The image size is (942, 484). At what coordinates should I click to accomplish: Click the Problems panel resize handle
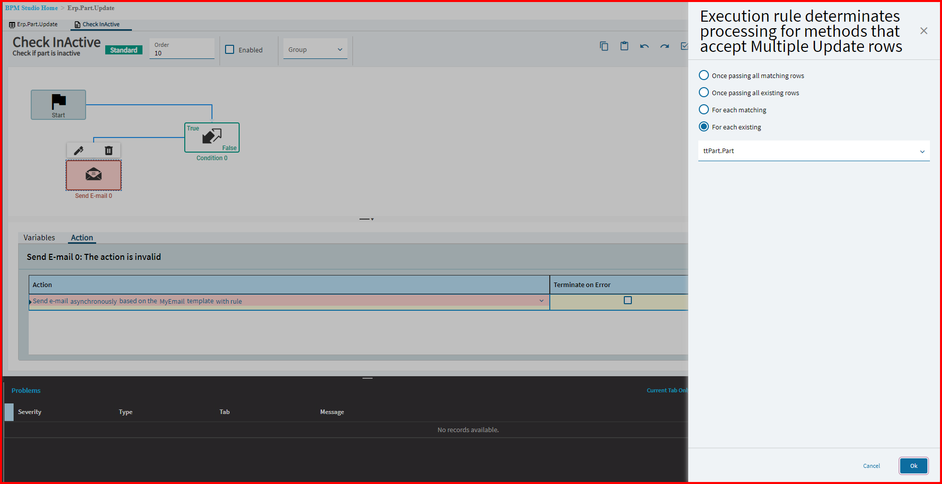(368, 378)
